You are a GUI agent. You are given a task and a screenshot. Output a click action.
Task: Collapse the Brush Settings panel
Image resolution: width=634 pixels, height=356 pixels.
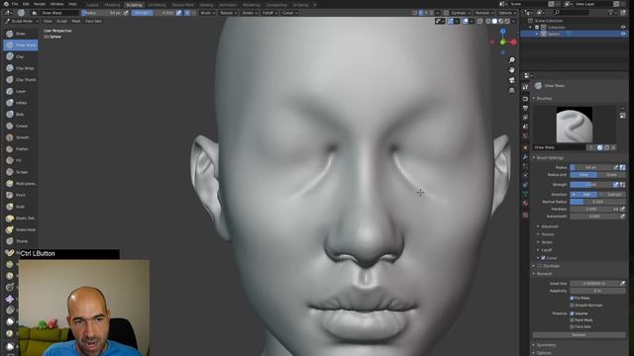(549, 158)
